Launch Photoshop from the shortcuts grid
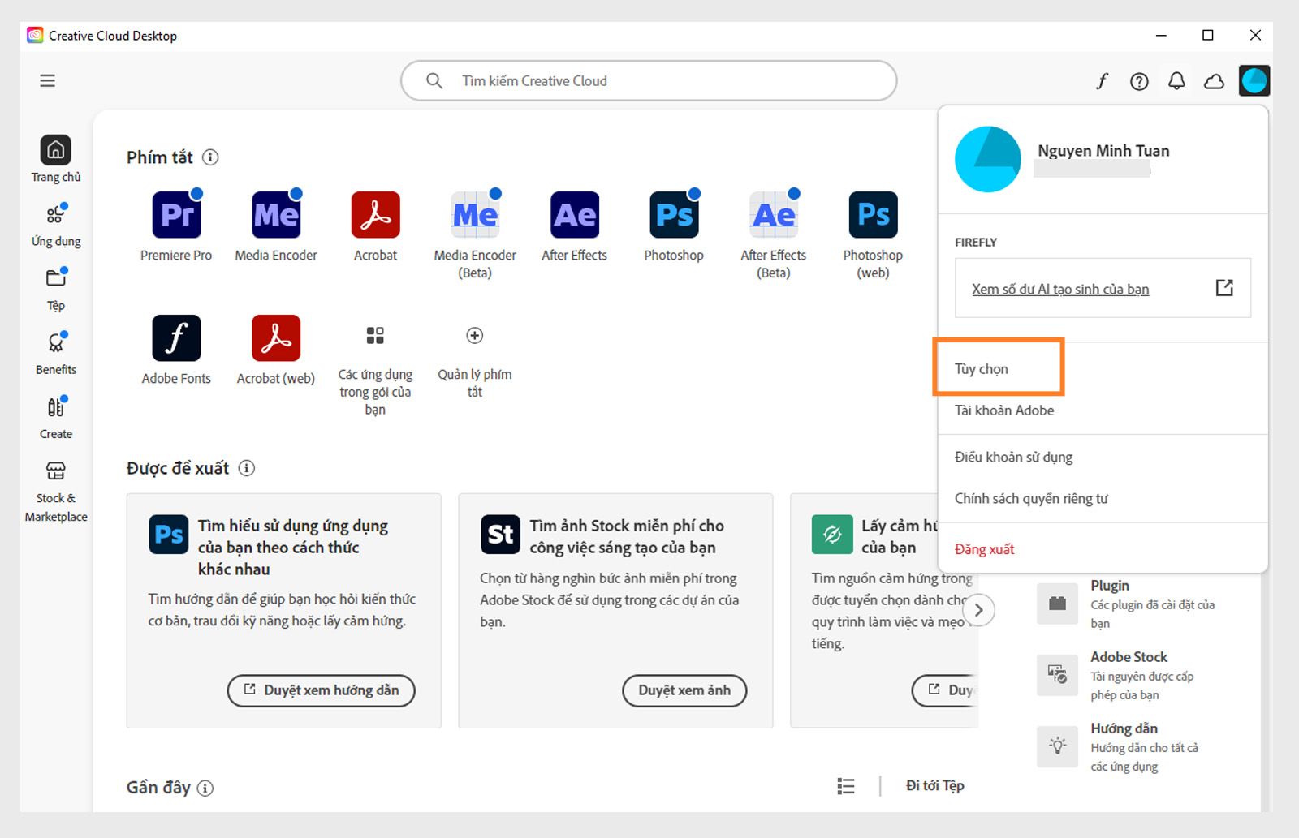The height and width of the screenshot is (838, 1299). (673, 215)
